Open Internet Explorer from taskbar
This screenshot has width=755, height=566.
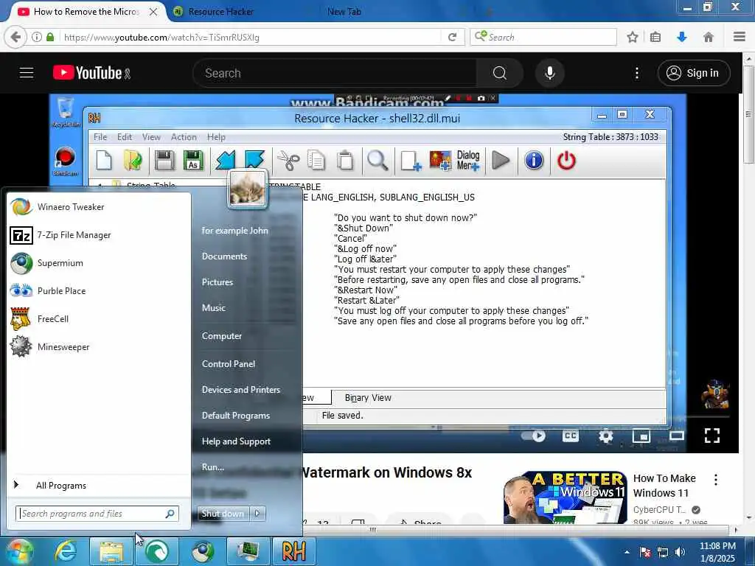tap(66, 551)
